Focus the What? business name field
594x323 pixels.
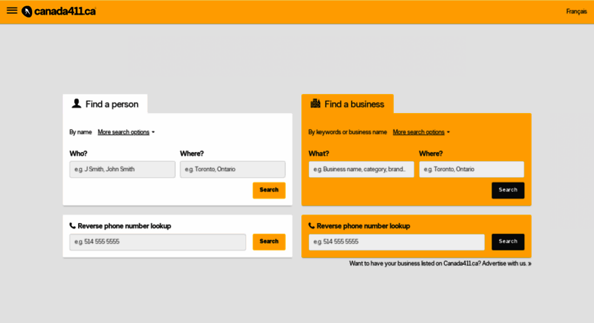pyautogui.click(x=362, y=170)
